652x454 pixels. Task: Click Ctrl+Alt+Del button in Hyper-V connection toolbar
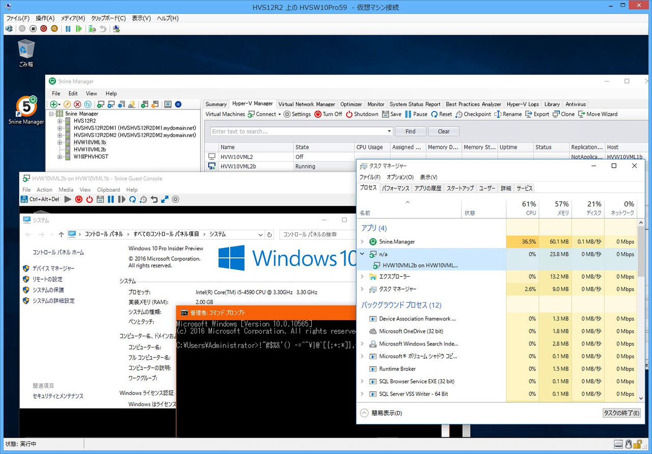9,29
